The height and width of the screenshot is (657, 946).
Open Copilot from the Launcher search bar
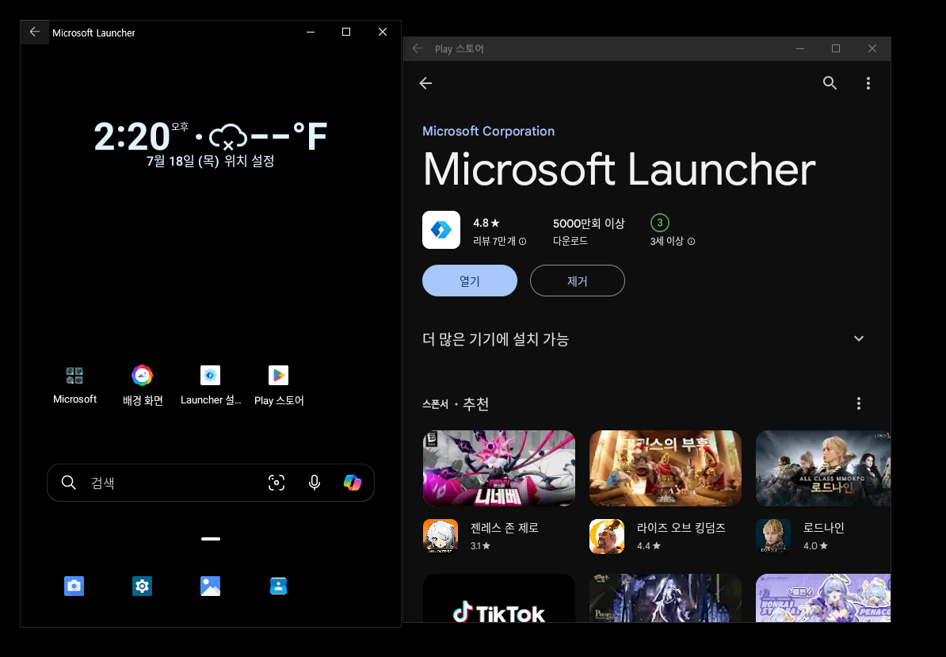(353, 482)
